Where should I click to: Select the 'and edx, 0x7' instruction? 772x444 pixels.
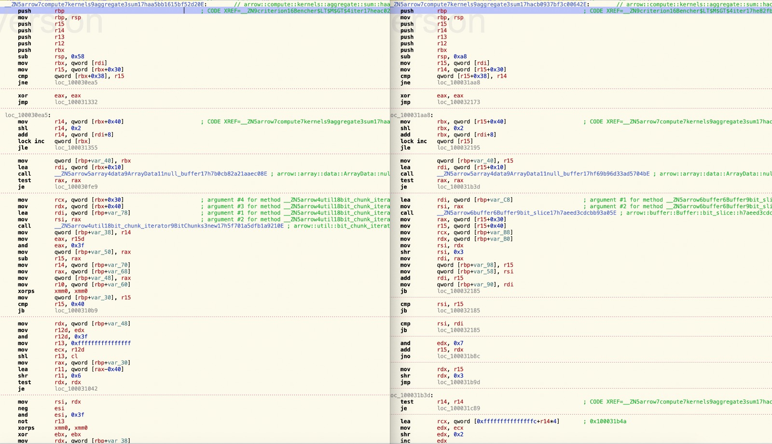(x=432, y=343)
